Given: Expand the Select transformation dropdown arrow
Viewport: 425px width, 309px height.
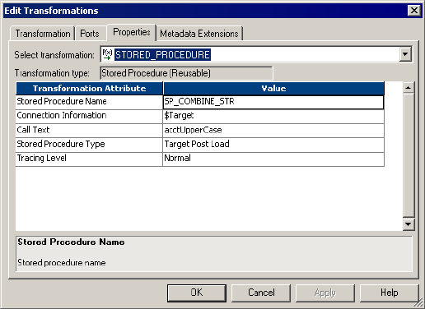Looking at the screenshot, I should coord(405,54).
